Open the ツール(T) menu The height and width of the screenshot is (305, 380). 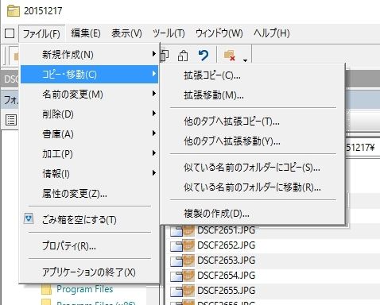click(x=169, y=33)
